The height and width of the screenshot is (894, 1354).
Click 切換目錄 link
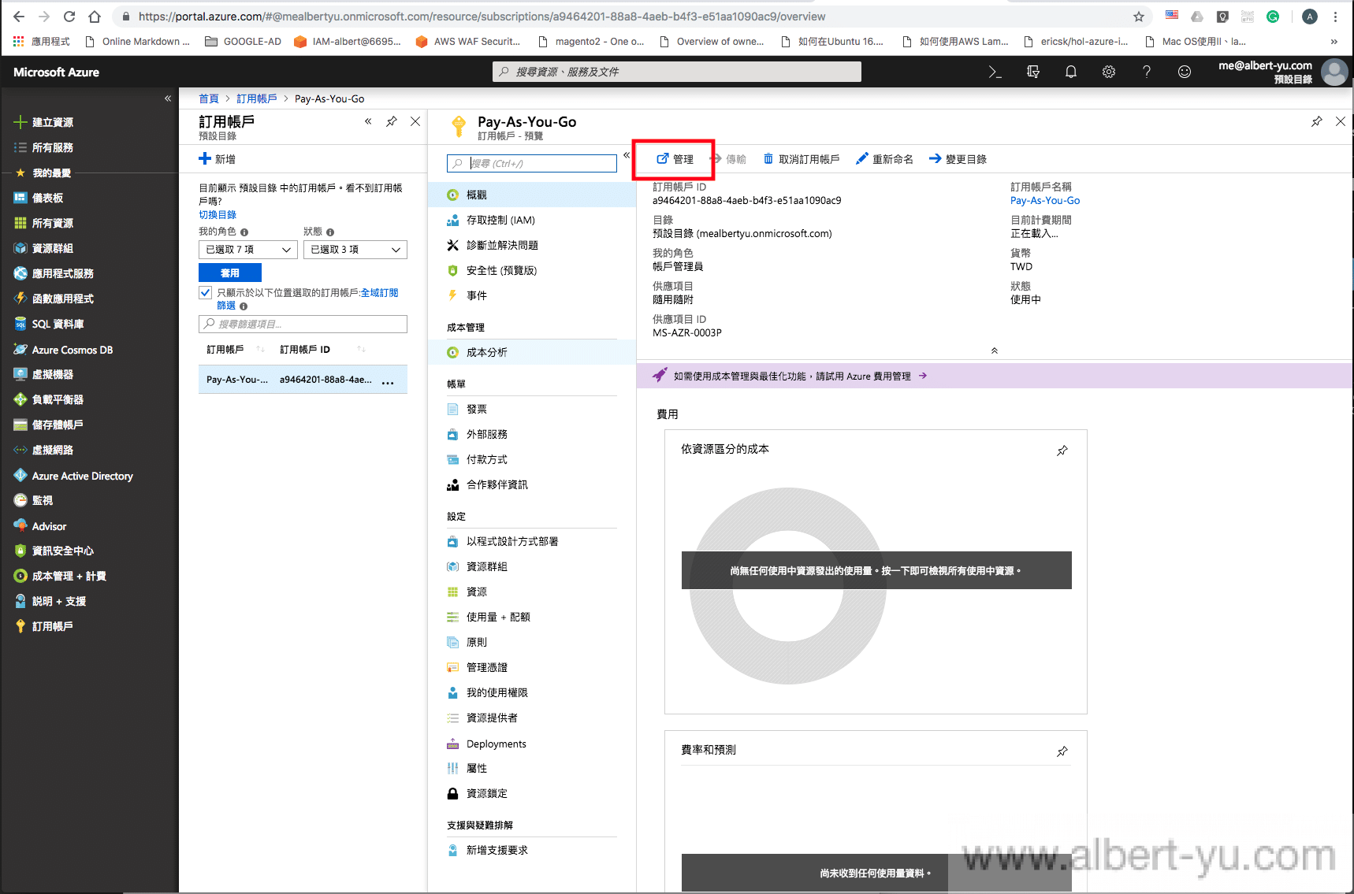pos(218,214)
